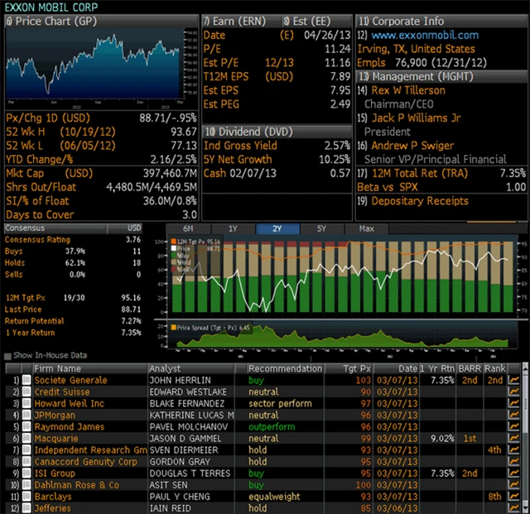This screenshot has height=514, width=530.
Task: Select the 5Y chart range tab
Action: (x=320, y=228)
